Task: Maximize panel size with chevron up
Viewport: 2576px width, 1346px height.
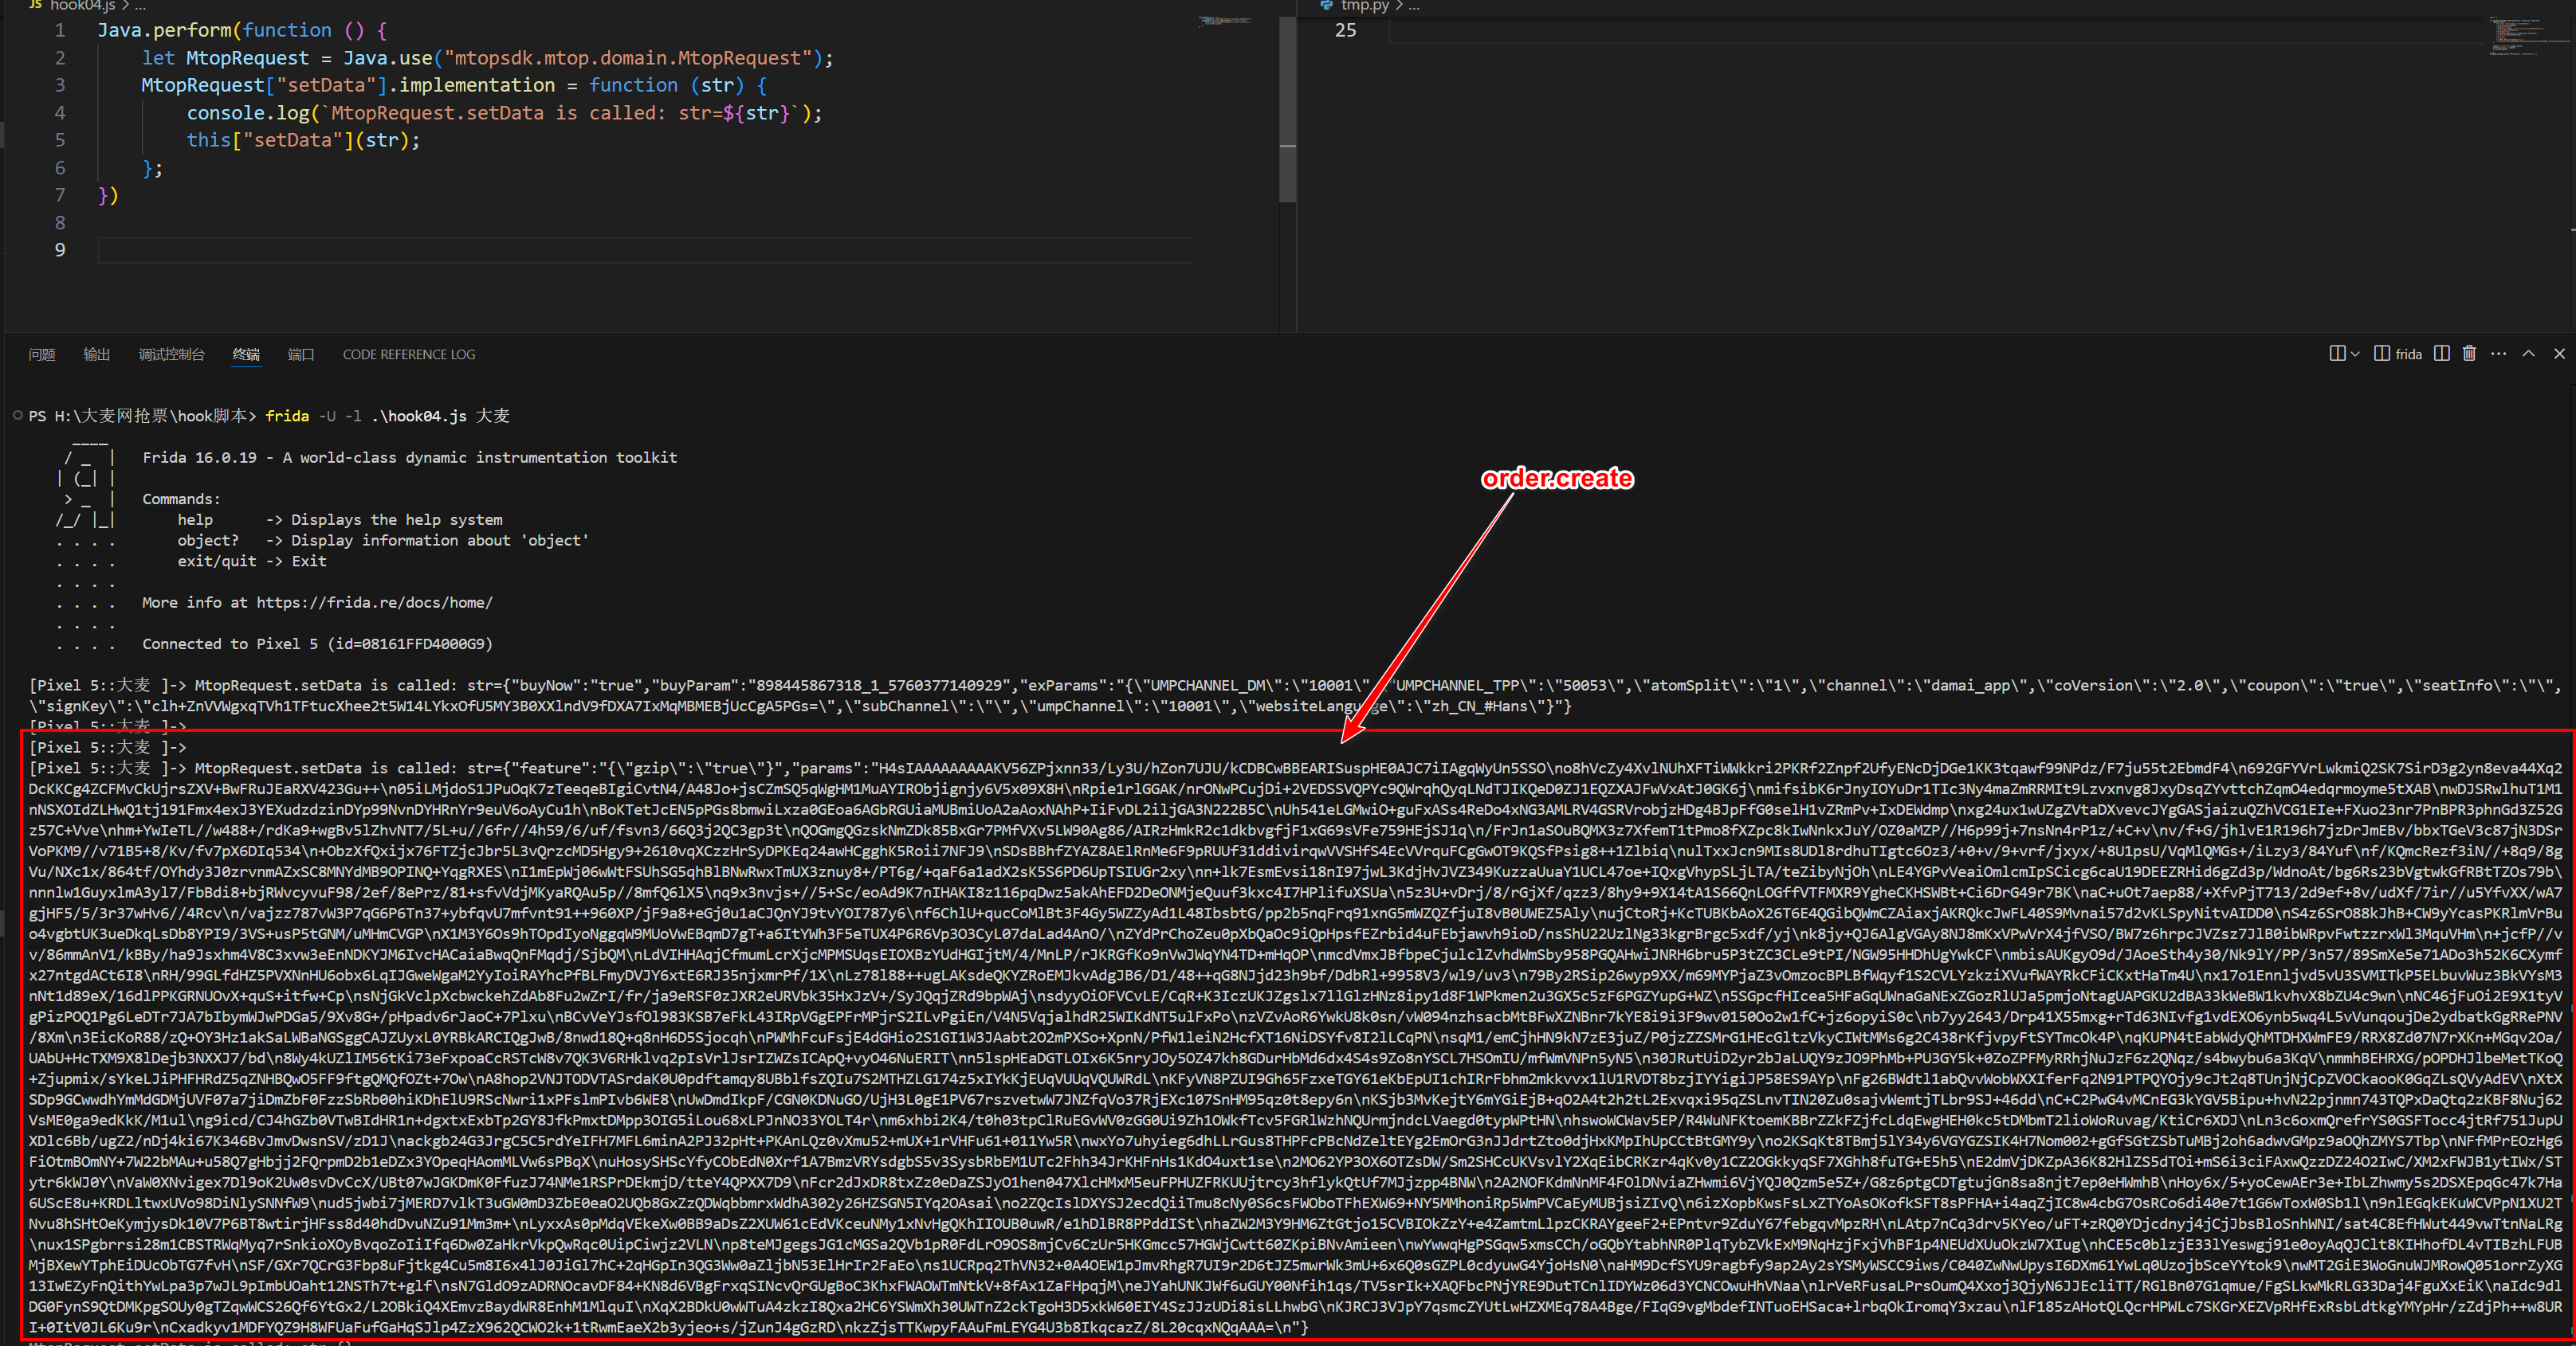Action: (x=2528, y=354)
